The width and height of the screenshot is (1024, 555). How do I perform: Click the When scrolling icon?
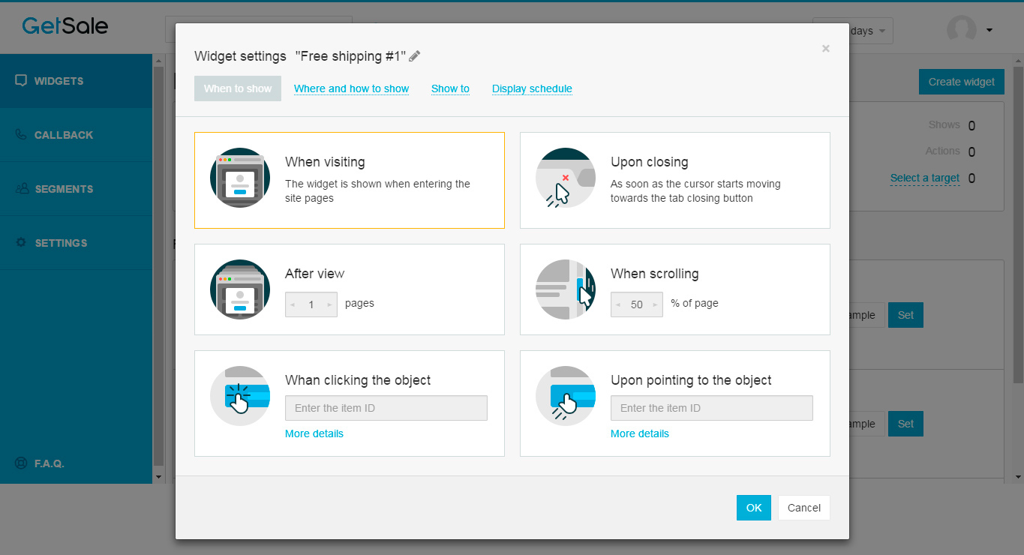[566, 289]
